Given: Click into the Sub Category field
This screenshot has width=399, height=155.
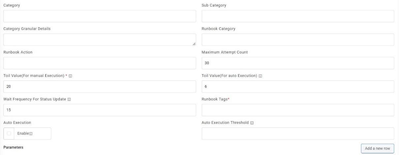Looking at the screenshot, I should click(x=298, y=16).
